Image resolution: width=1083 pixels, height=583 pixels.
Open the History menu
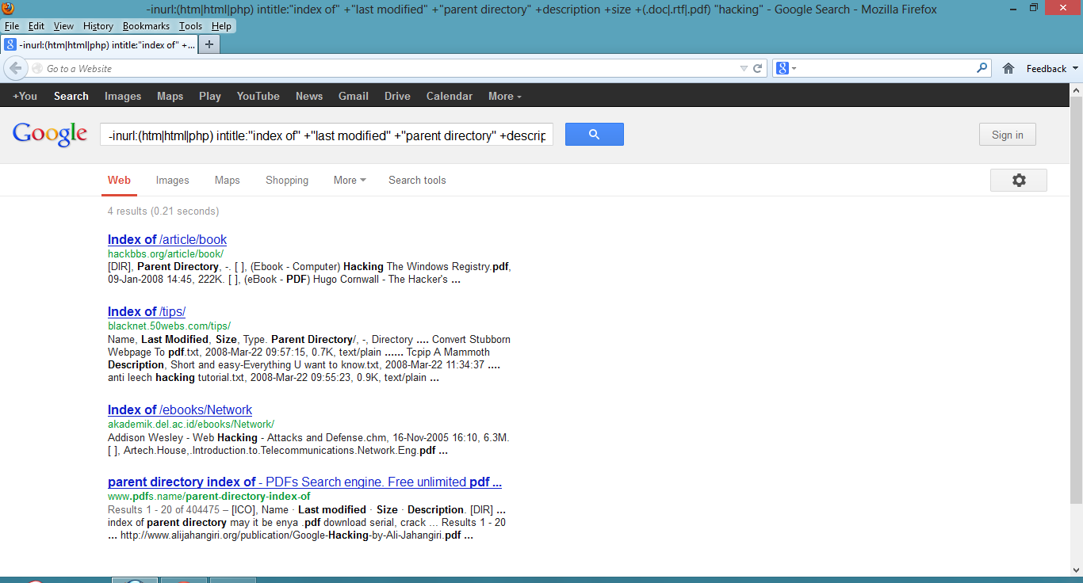[x=98, y=26]
